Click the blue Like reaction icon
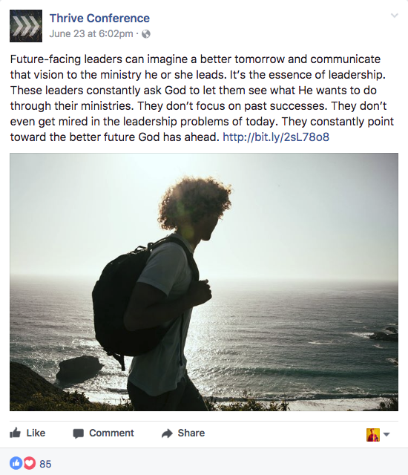 16,463
